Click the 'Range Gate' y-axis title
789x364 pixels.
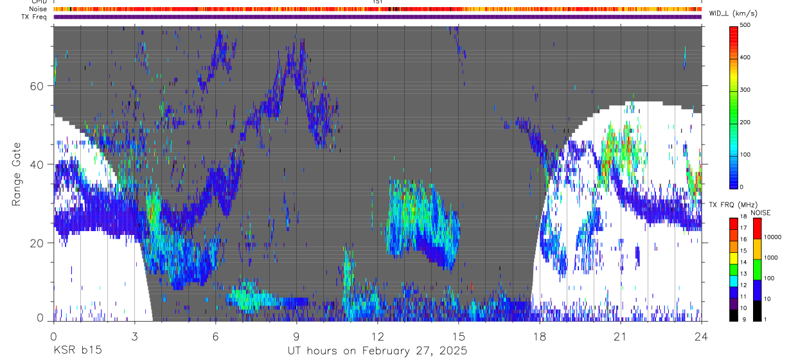(x=17, y=174)
